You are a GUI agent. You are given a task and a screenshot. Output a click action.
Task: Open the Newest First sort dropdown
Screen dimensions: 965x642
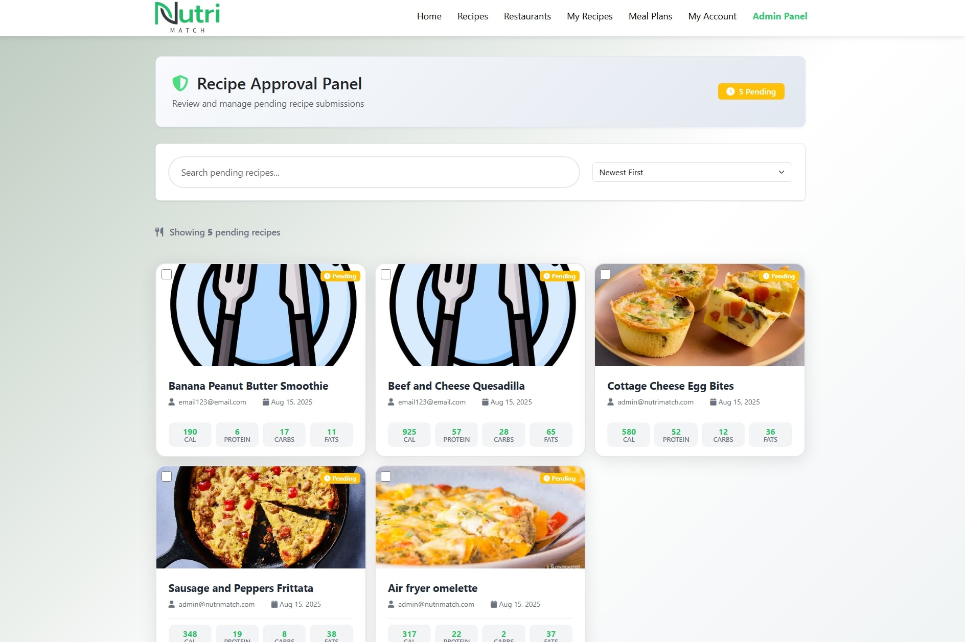pyautogui.click(x=692, y=172)
